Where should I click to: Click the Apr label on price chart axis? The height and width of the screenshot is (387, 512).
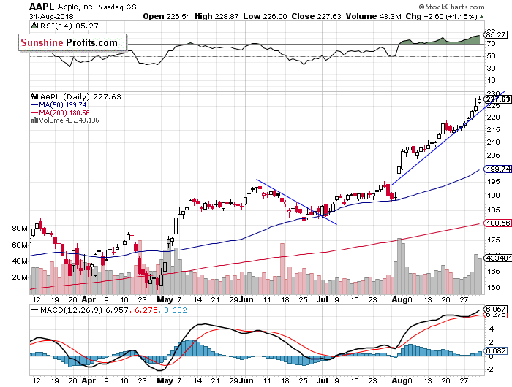coord(89,299)
